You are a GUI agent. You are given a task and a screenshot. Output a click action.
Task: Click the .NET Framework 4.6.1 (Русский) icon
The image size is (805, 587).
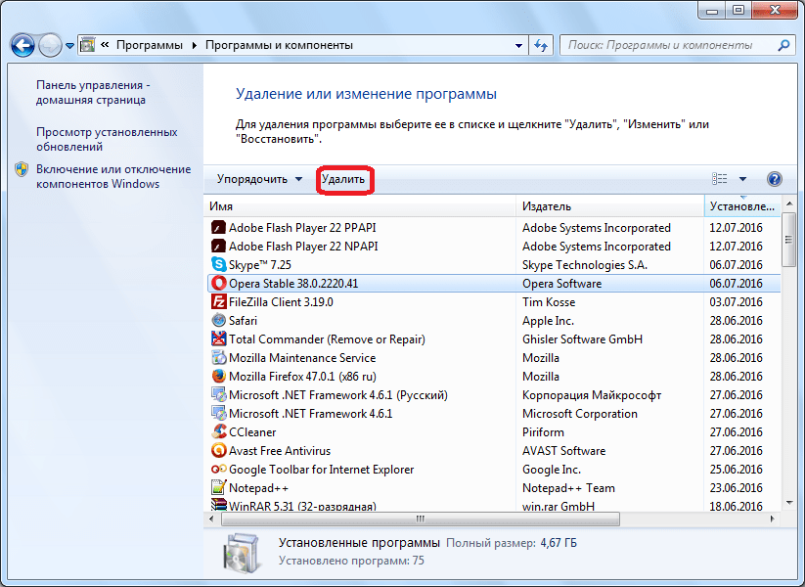coord(219,394)
